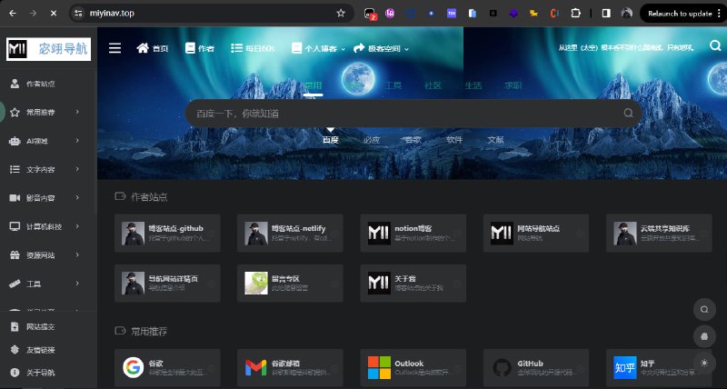Toggle light/dark theme with sun button
The height and width of the screenshot is (389, 727).
704,363
